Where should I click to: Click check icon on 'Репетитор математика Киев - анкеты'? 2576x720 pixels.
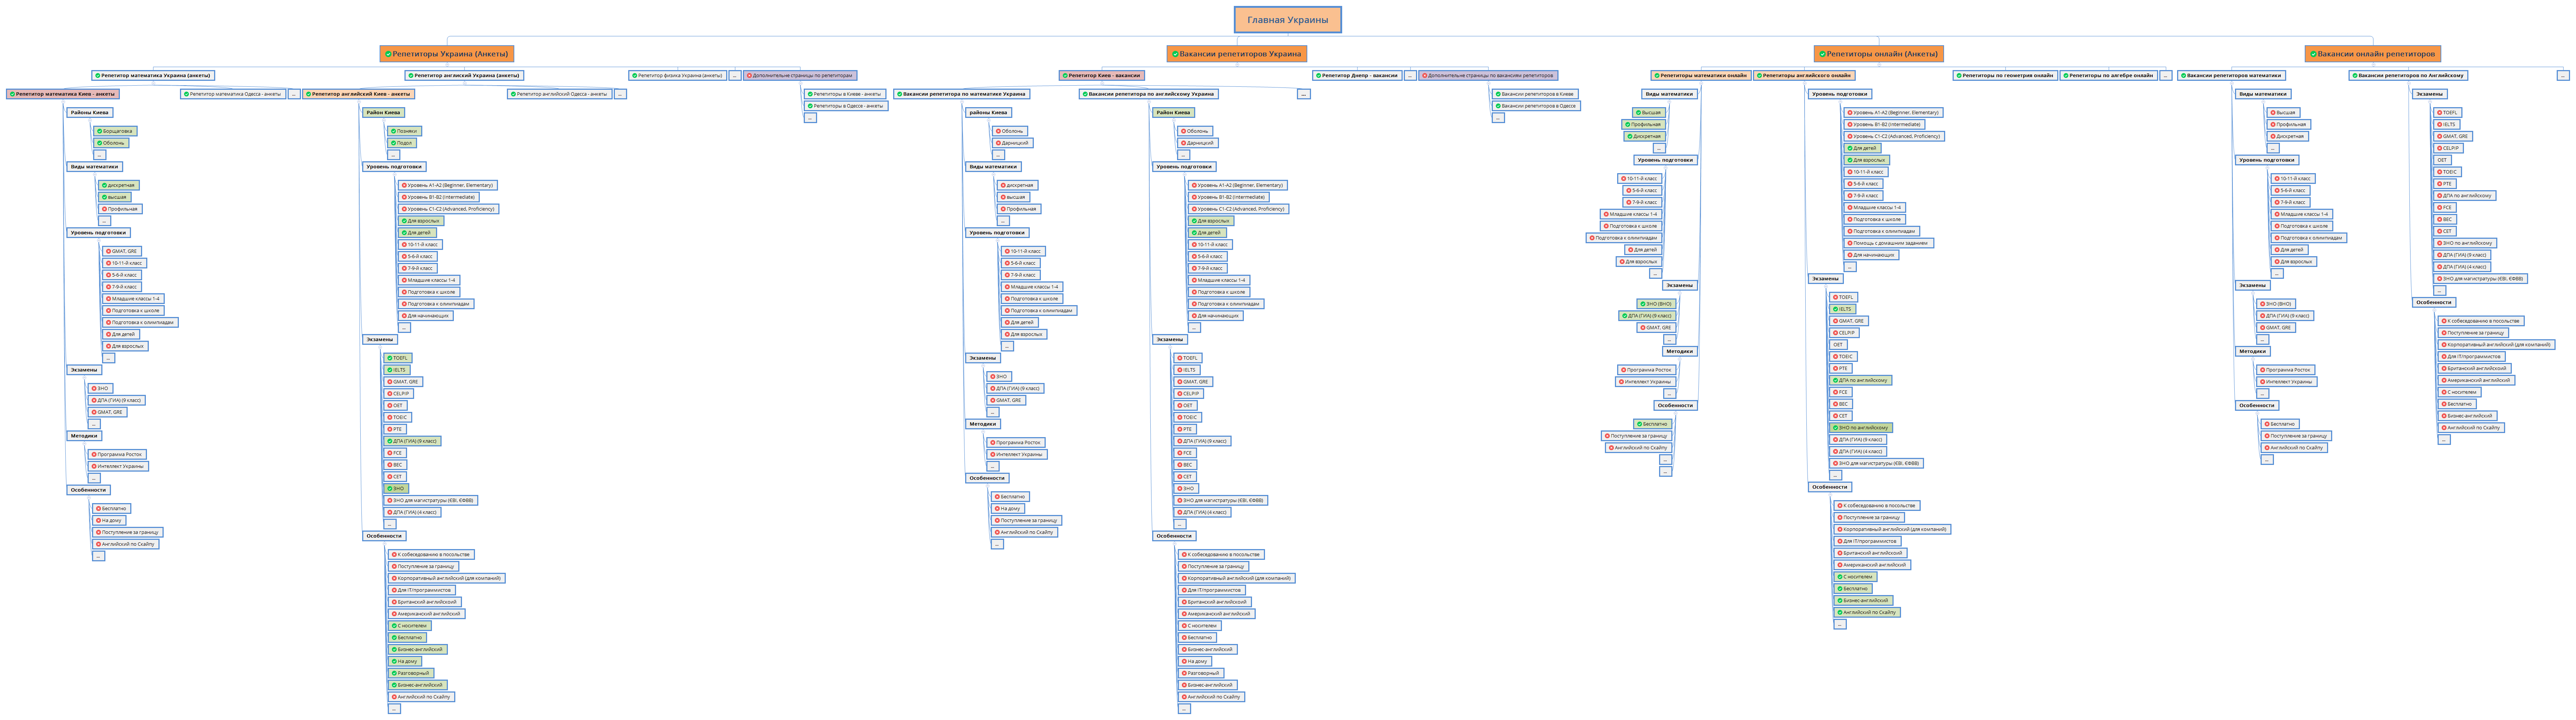pos(12,94)
